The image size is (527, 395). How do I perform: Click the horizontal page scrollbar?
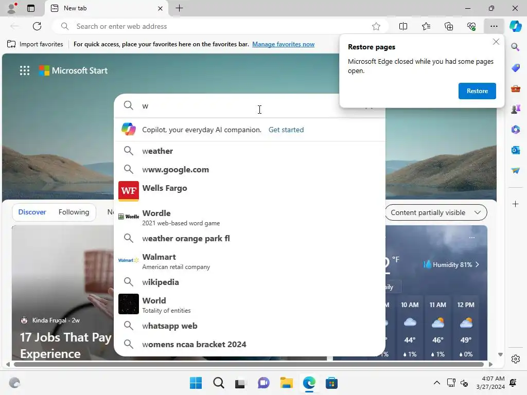(249, 364)
